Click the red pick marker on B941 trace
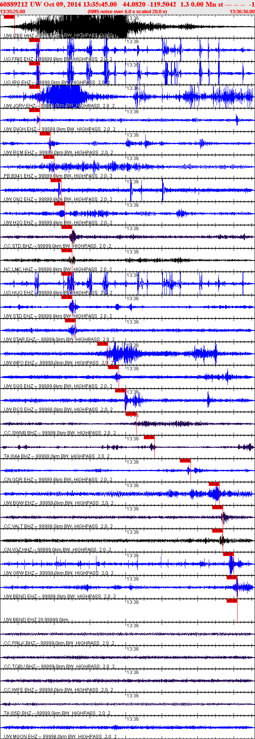 (49, 157)
